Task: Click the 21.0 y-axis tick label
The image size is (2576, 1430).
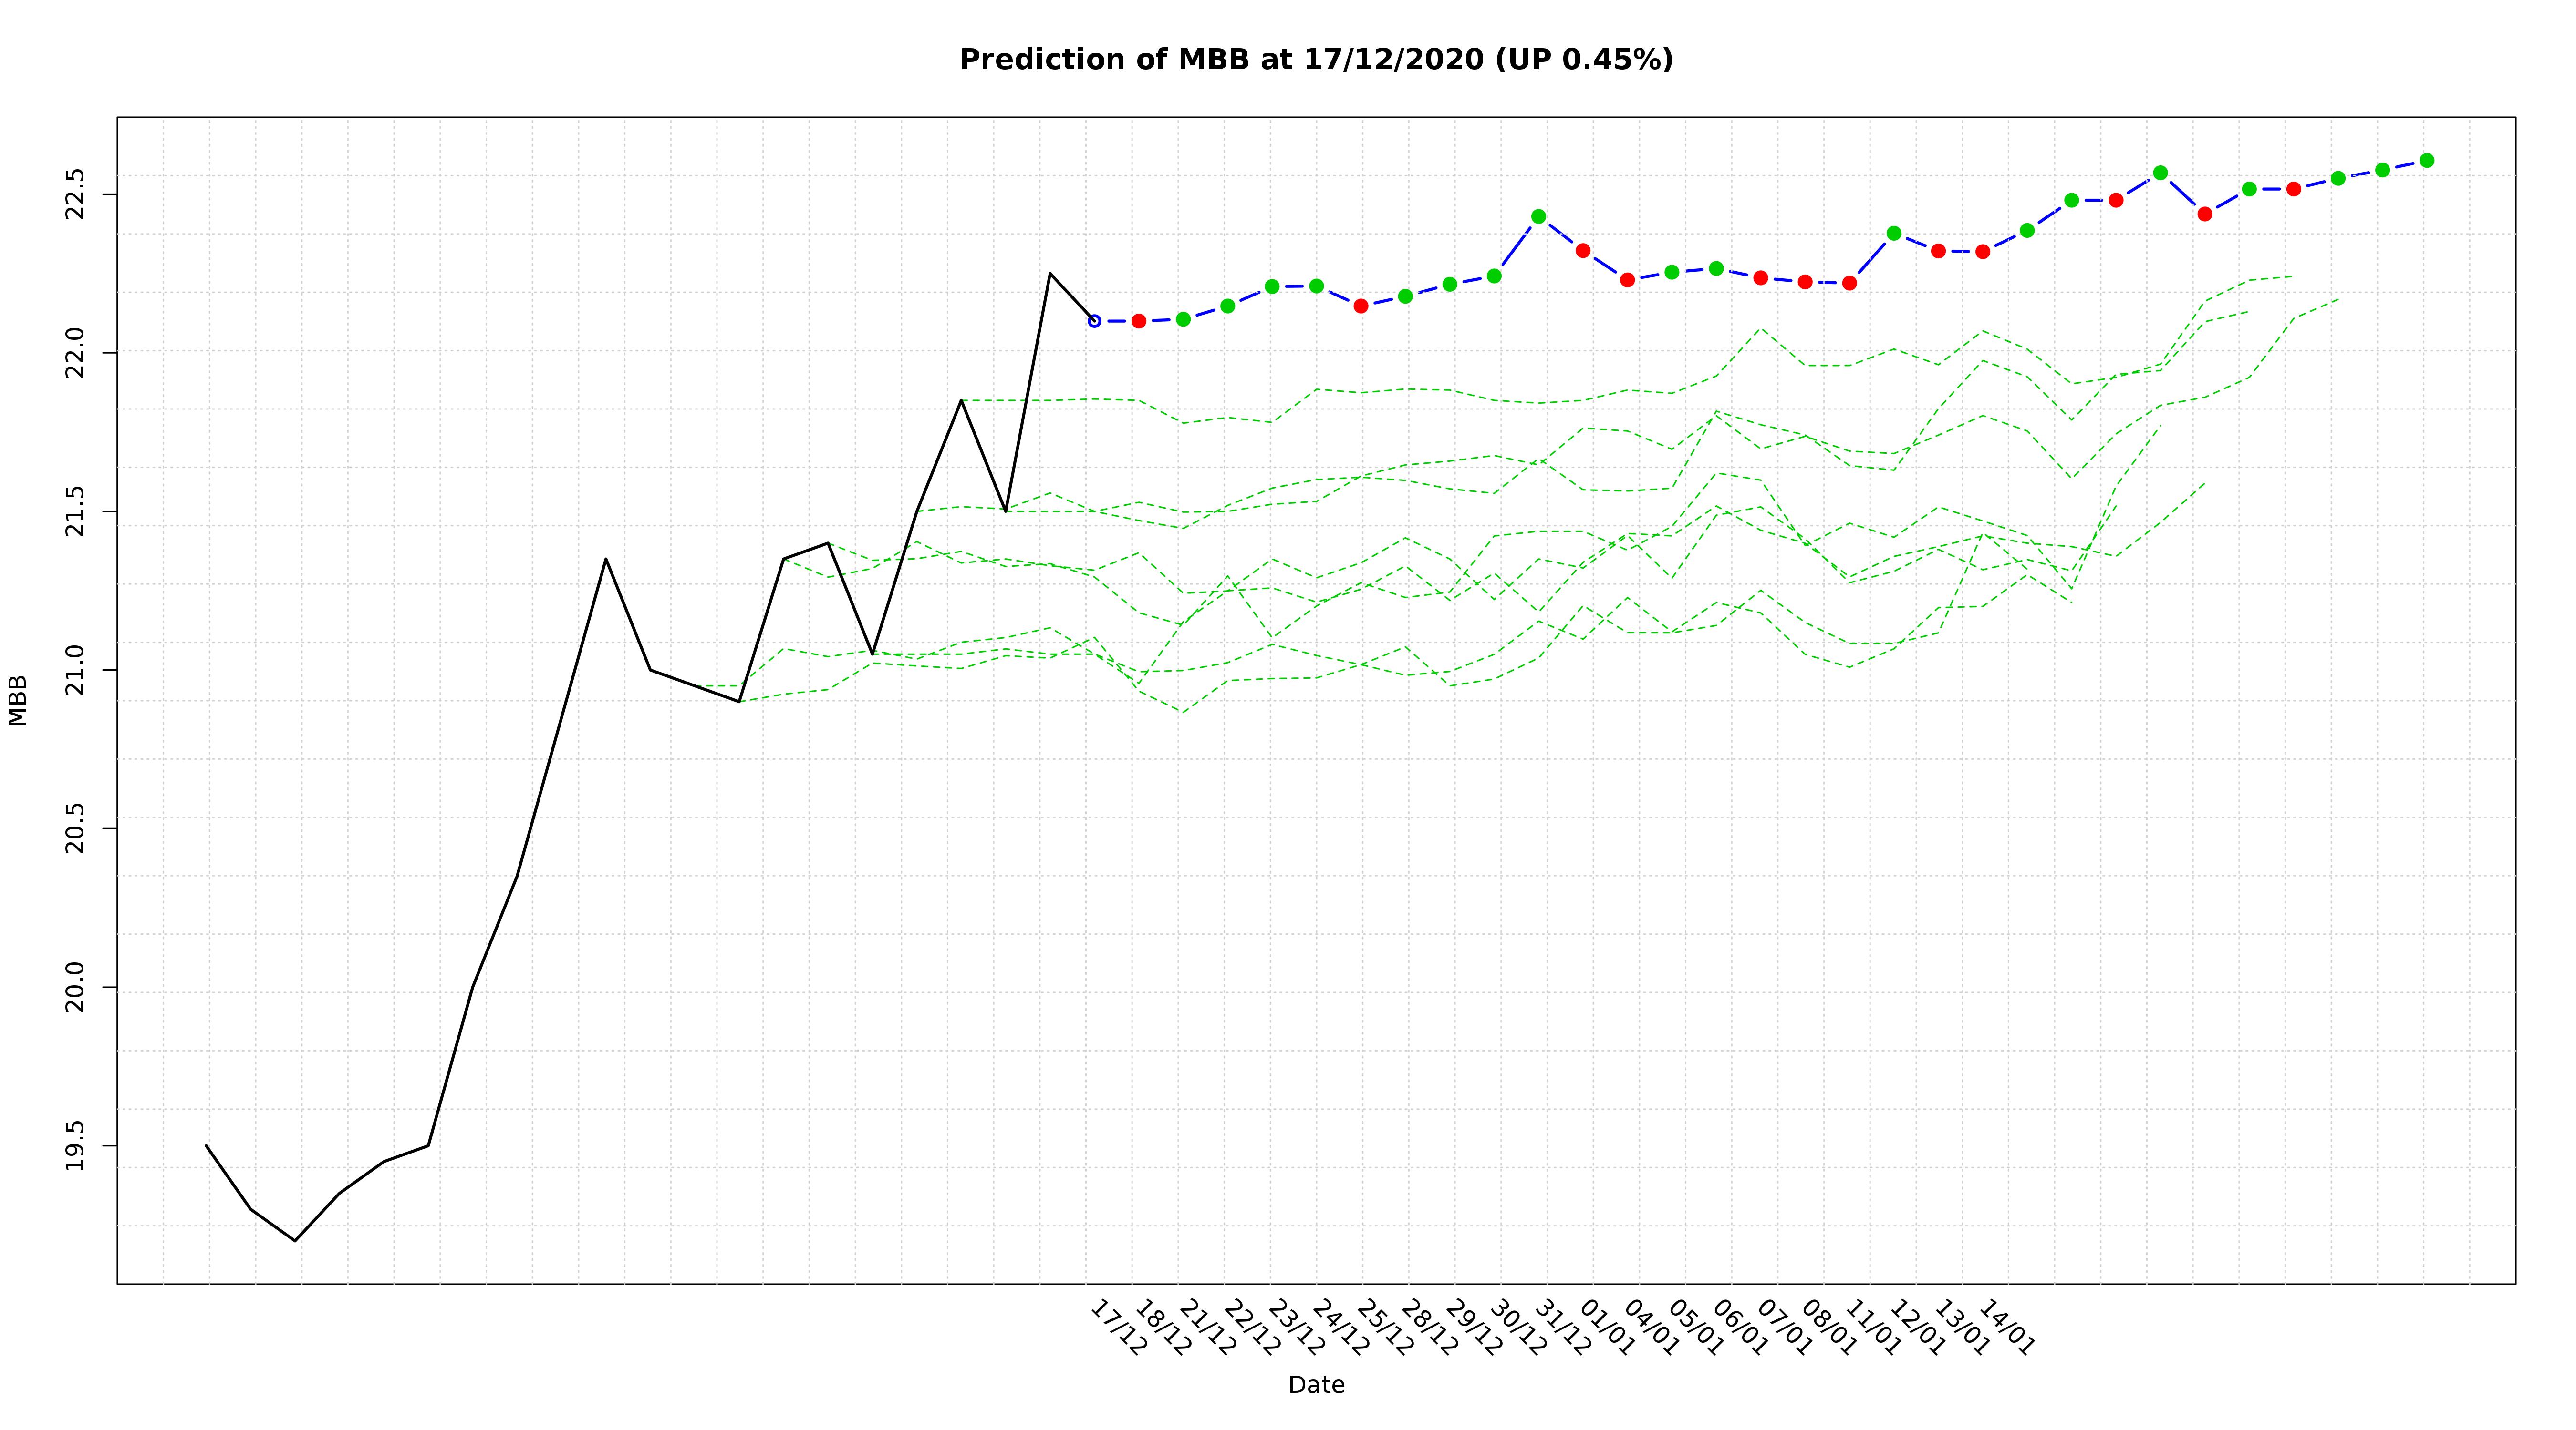Action: [76, 670]
